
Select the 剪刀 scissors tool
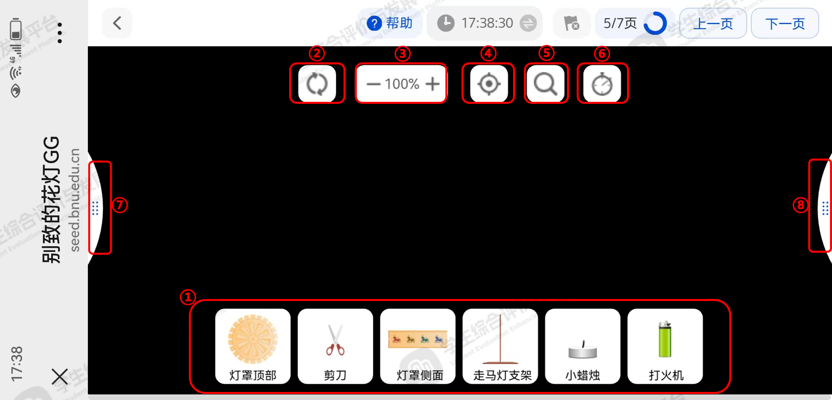(335, 346)
